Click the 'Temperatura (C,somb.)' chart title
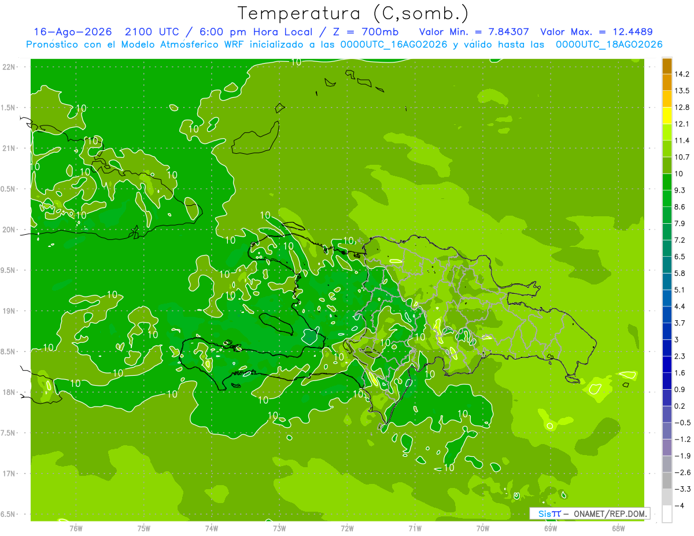 [353, 13]
